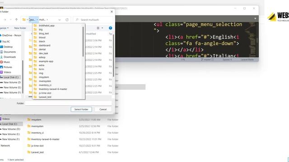Image resolution: width=289 pixels, height=162 pixels.
Task: Click the Up one level arrow icon
Action: point(16,20)
